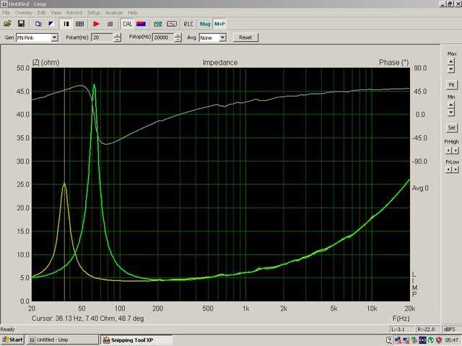Click the RLC estimation icon
462x346 pixels.
click(x=188, y=24)
